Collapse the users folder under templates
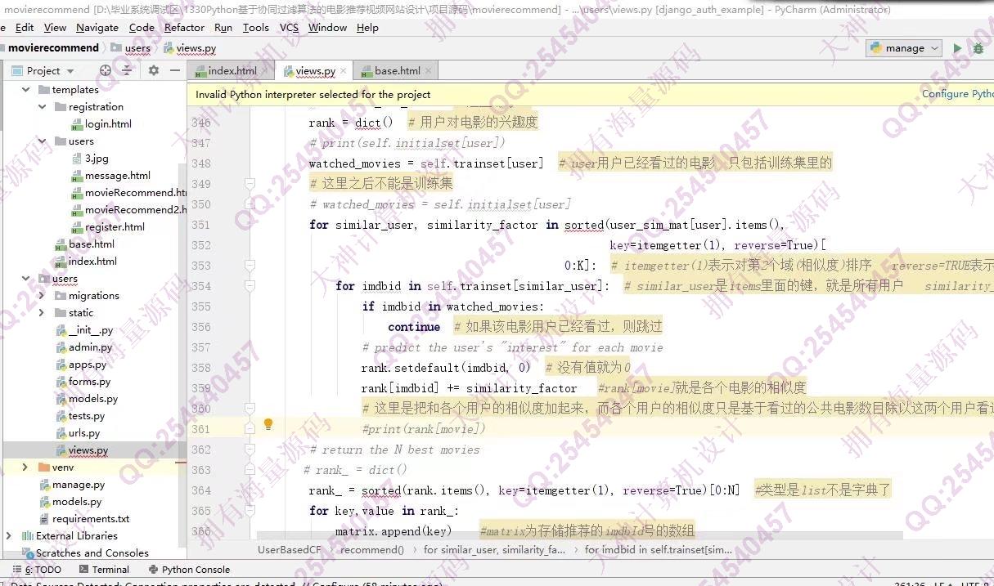This screenshot has height=586, width=994. pos(43,141)
